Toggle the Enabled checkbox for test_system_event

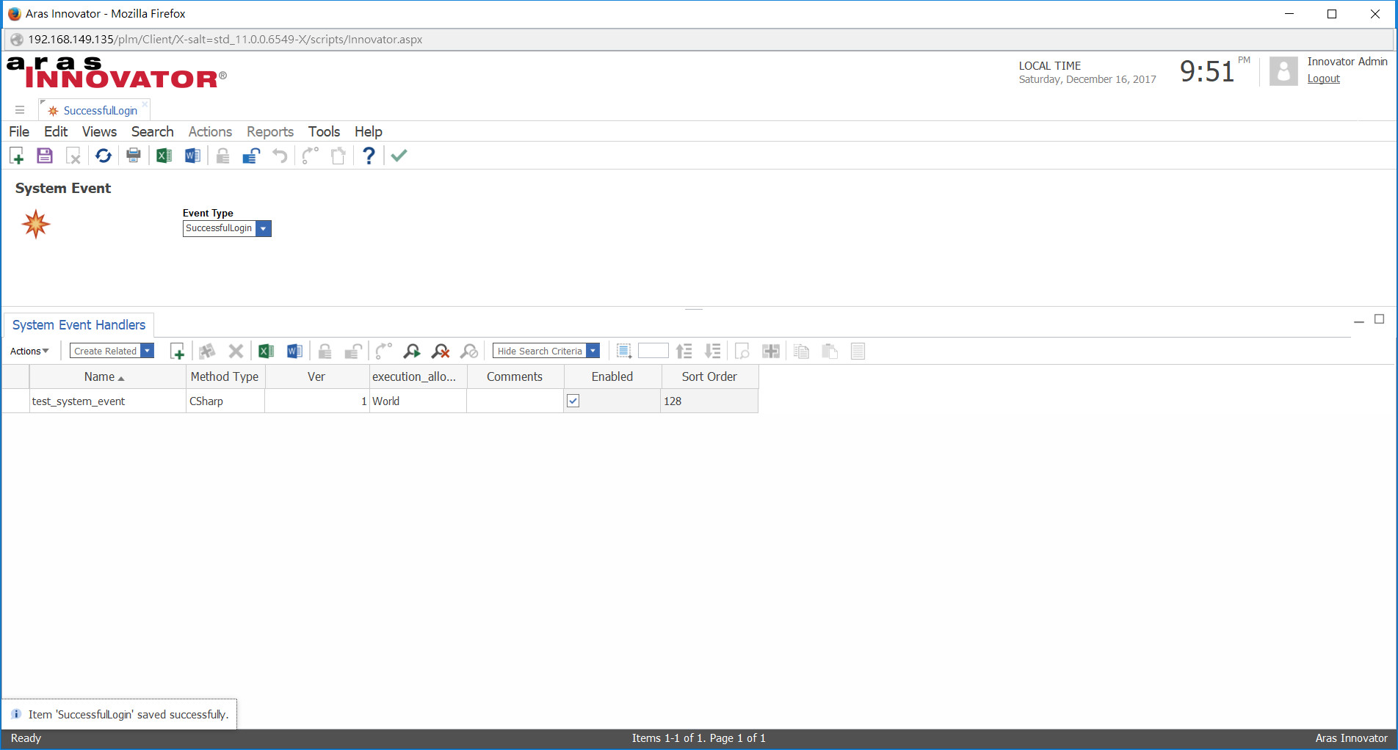pyautogui.click(x=573, y=401)
